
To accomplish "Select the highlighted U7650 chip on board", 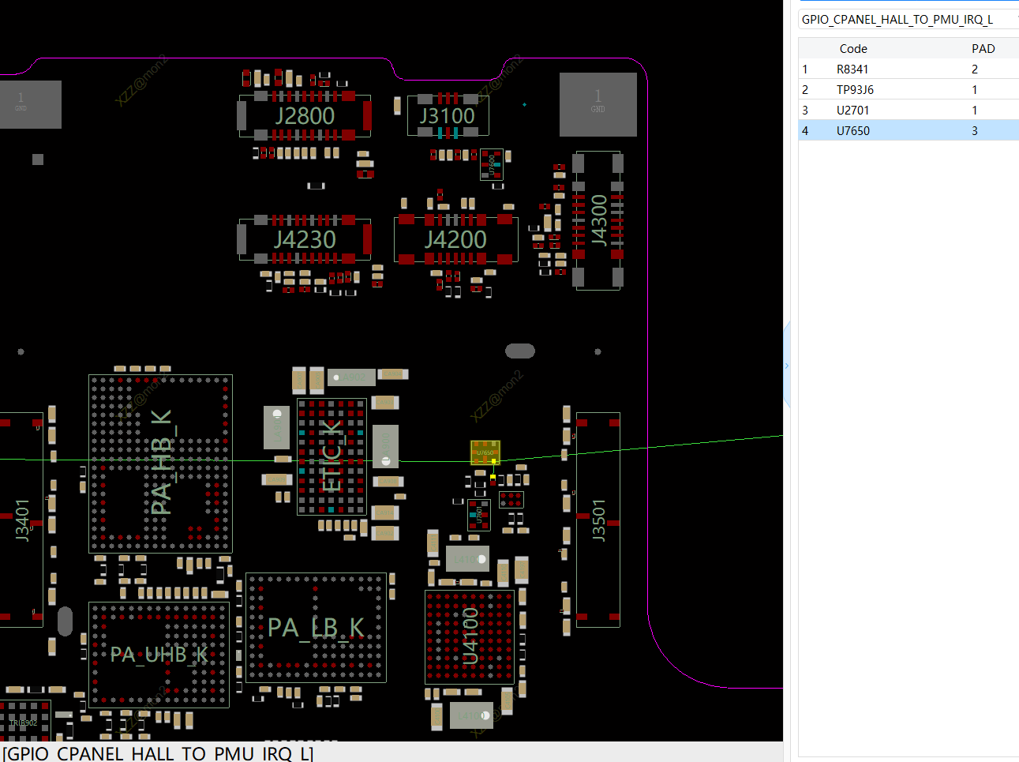I will (x=485, y=452).
